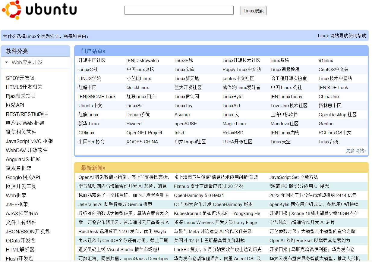Click the 门户站点» section header
The height and width of the screenshot is (262, 372).
(93, 51)
